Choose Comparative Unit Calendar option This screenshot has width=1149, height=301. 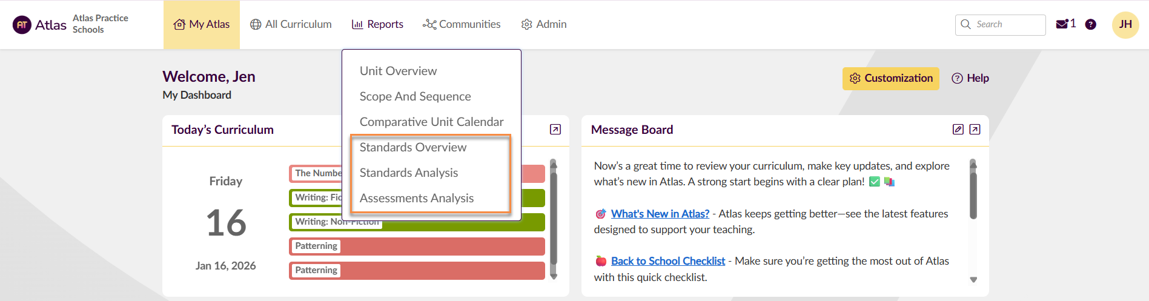(x=431, y=122)
